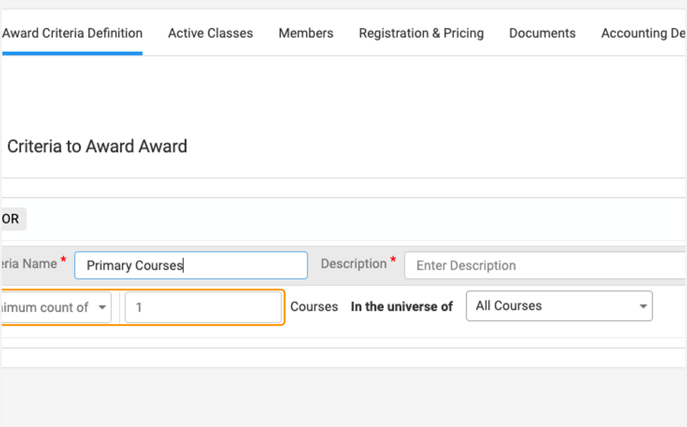Open the minimum count of dropdown
687x427 pixels.
[x=56, y=307]
